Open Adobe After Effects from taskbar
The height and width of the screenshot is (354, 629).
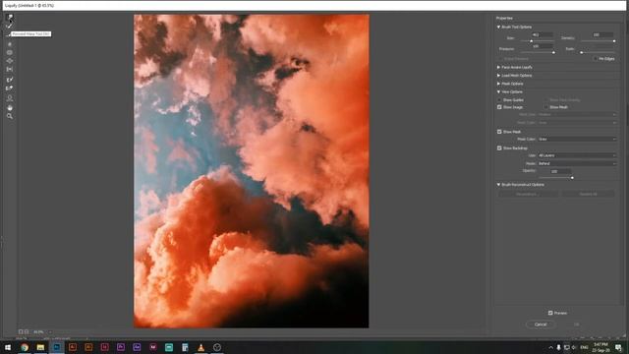[x=137, y=347]
